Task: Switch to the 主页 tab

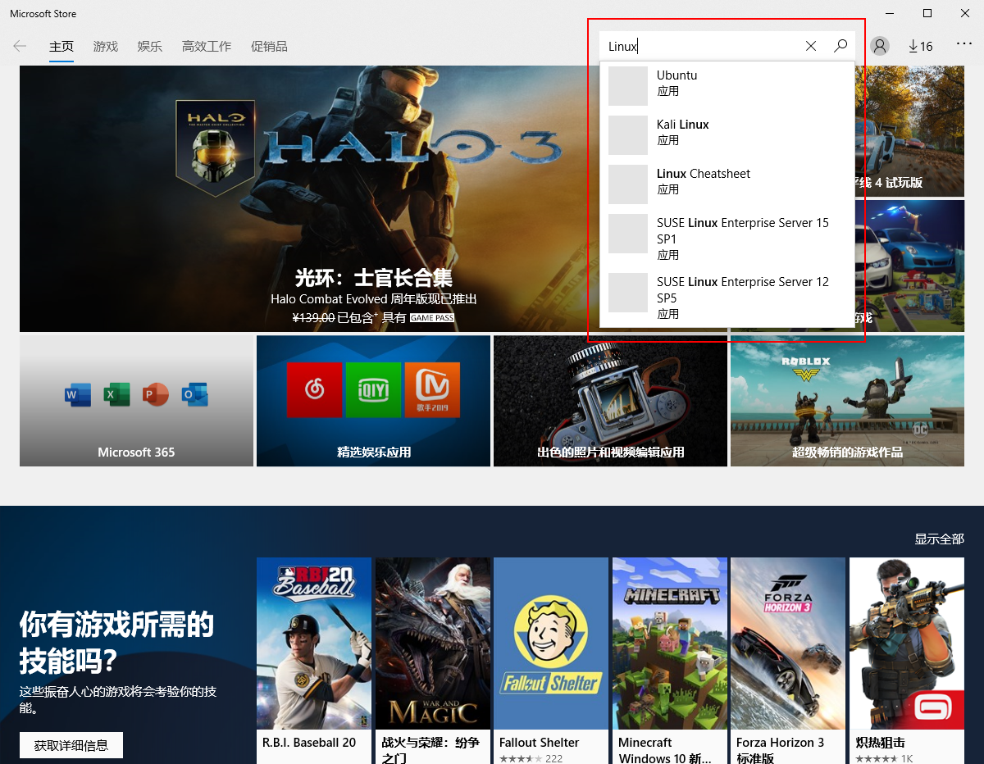Action: [61, 47]
